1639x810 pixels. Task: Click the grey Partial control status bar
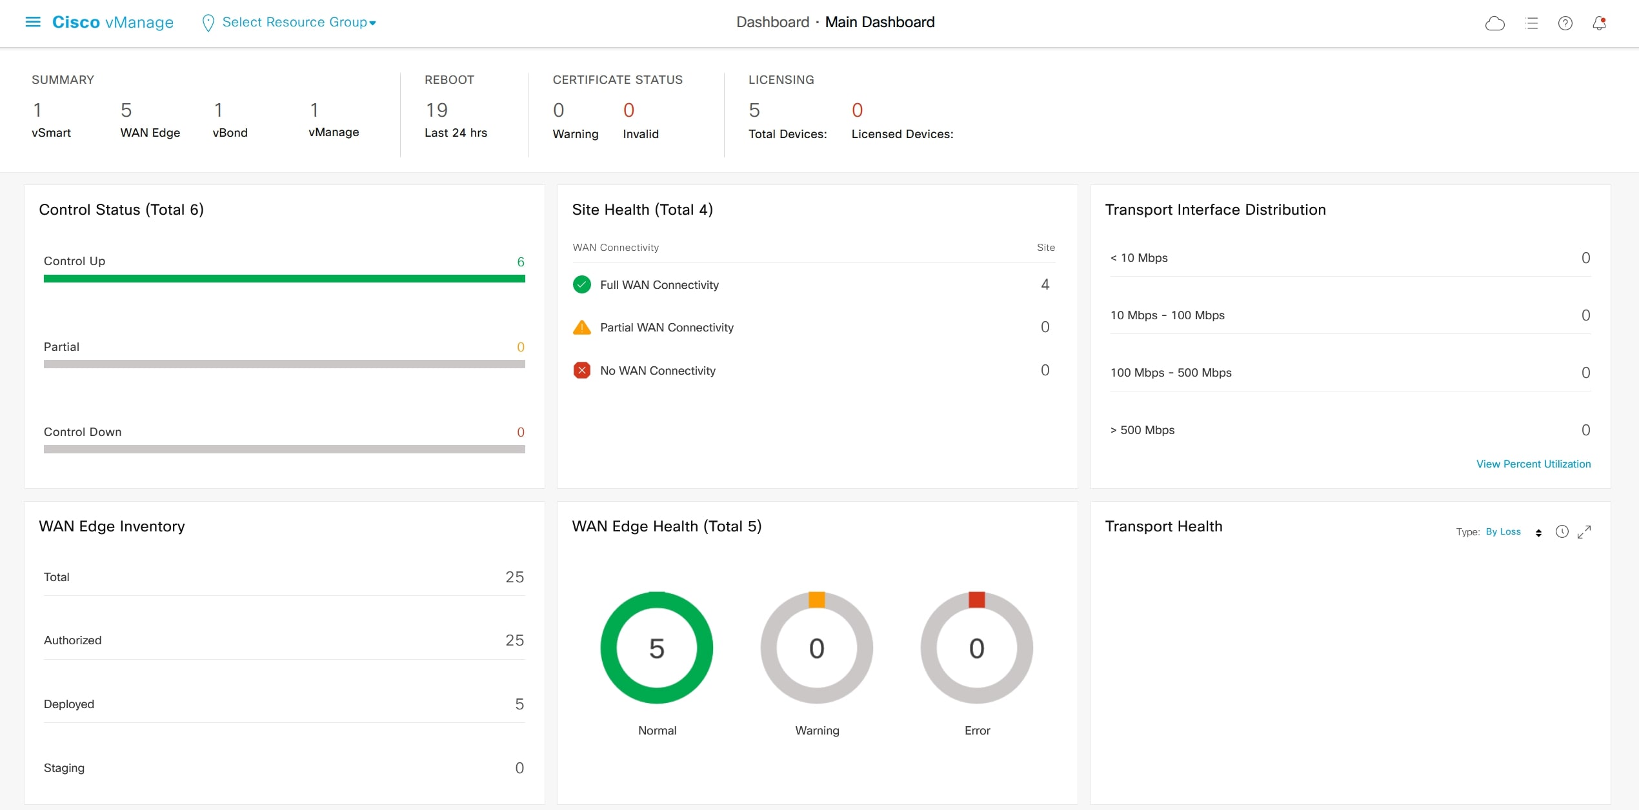(x=285, y=364)
